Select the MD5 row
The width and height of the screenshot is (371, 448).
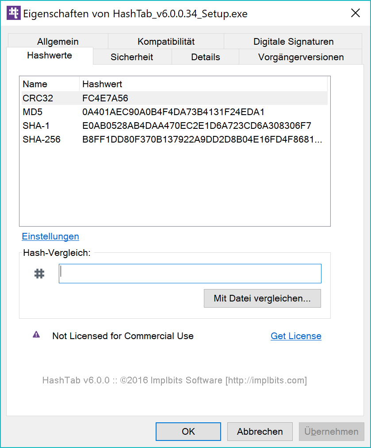[x=175, y=112]
